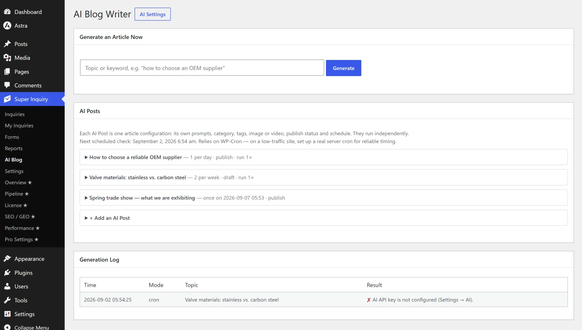Collapse the admin sidebar menu
Viewport: 582px width, 330px height.
[x=32, y=327]
